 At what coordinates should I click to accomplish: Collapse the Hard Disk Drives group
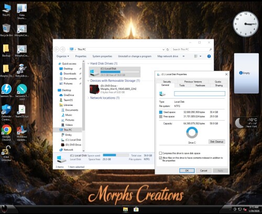tap(89, 63)
